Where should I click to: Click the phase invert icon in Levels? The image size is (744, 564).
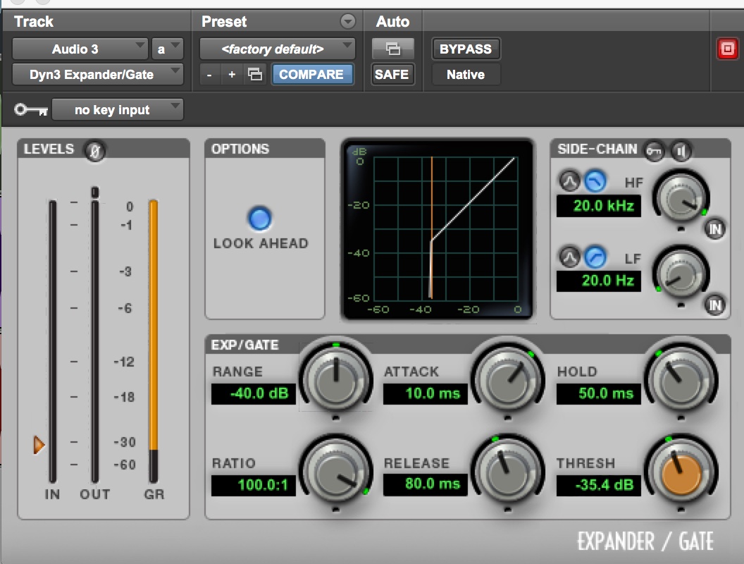(94, 150)
